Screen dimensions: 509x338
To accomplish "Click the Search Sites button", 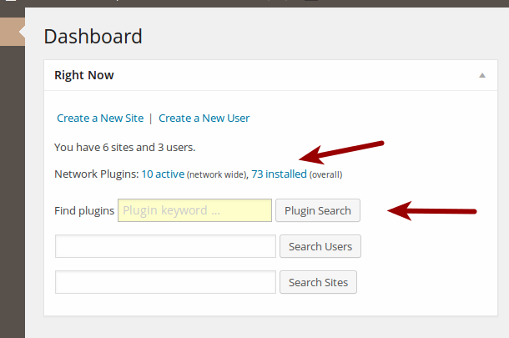I will [318, 282].
